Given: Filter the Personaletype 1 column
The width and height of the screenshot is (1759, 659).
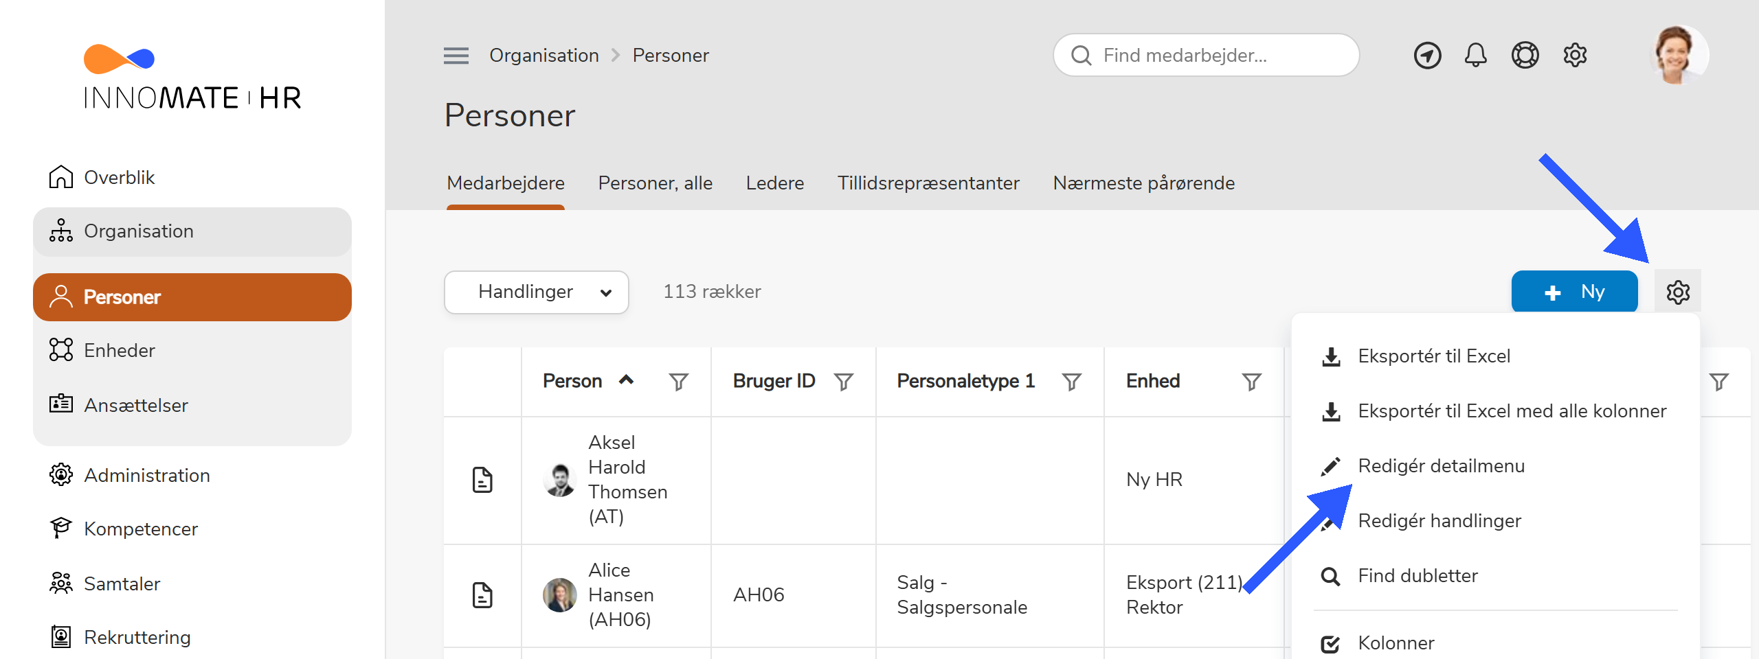Looking at the screenshot, I should point(1072,382).
